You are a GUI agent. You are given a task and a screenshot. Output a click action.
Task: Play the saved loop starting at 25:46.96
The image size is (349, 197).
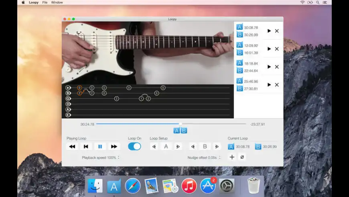point(269,85)
